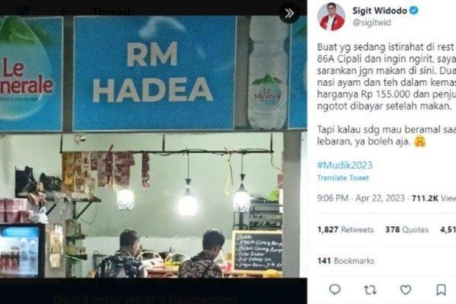Click the Le Minerale bottle in photo
Viewport: 456px width, 304px height.
click(266, 73)
